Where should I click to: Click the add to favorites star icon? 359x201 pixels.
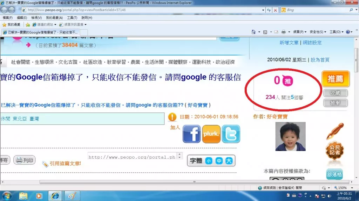click(x=28, y=24)
